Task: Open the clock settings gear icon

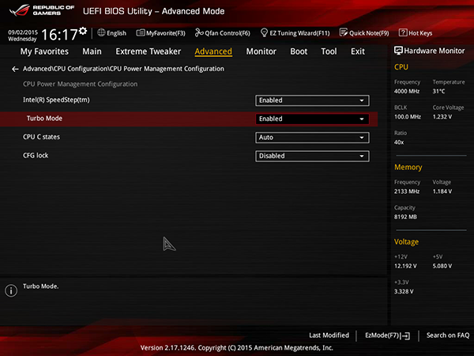Action: [83, 31]
